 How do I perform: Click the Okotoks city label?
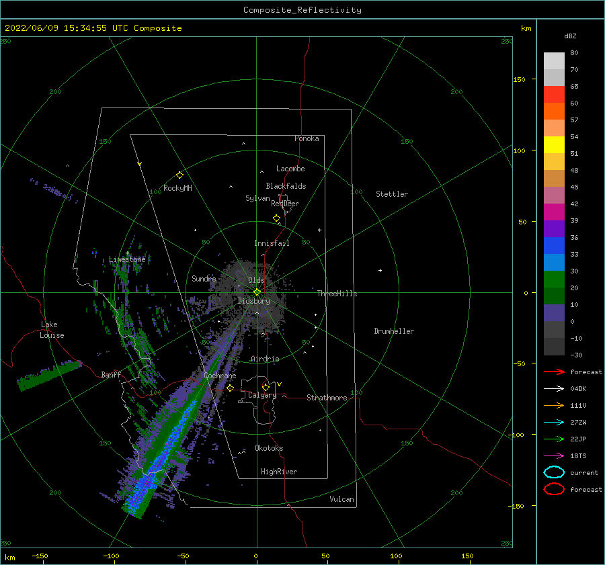[x=270, y=448]
